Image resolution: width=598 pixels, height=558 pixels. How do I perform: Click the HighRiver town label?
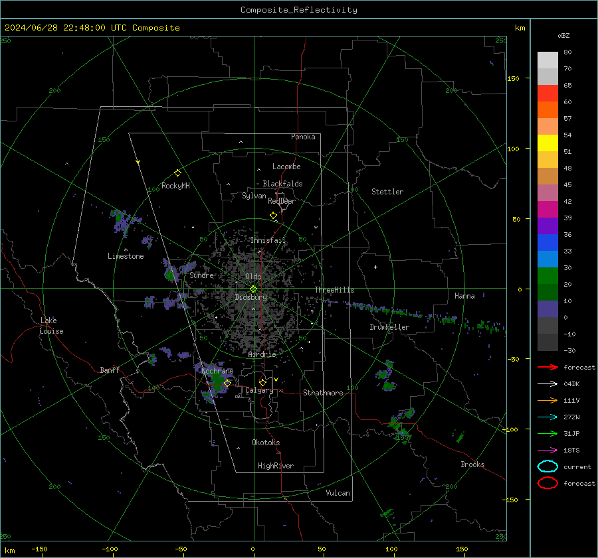click(x=276, y=466)
